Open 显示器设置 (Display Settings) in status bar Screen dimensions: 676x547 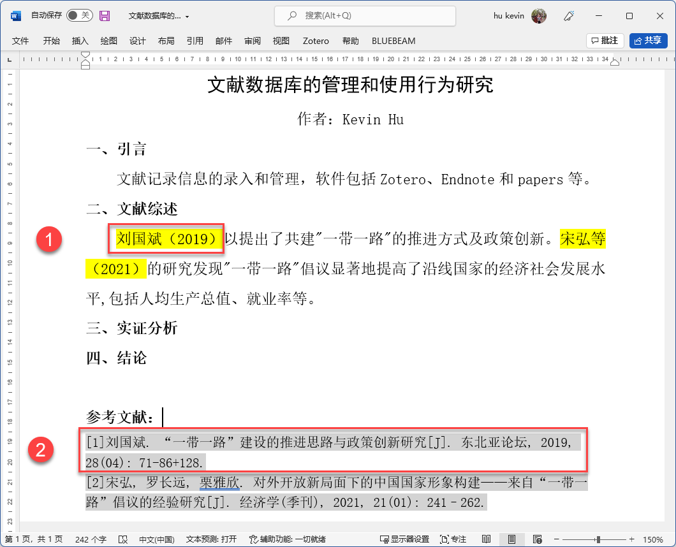coord(404,539)
